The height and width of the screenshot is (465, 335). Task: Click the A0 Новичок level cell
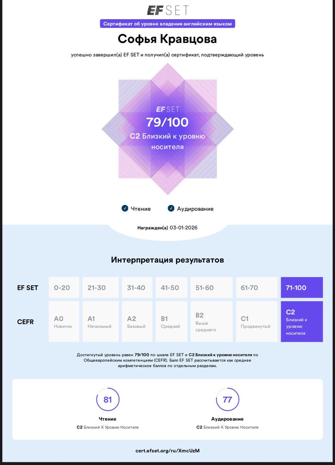click(64, 322)
